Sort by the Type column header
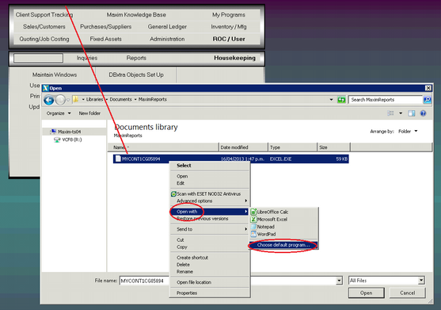This screenshot has width=441, height=310. coord(292,147)
